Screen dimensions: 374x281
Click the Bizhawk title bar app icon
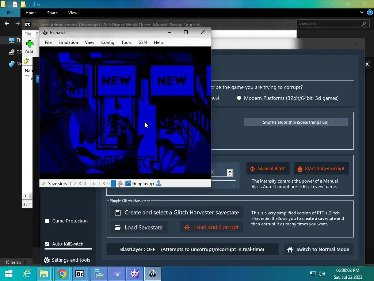click(x=45, y=32)
